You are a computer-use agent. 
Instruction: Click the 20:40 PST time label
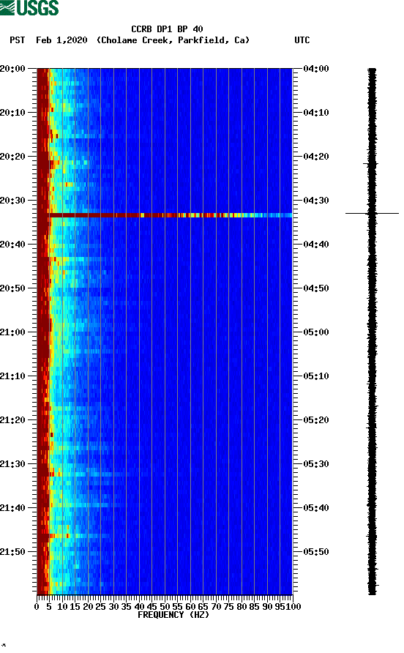pos(12,245)
